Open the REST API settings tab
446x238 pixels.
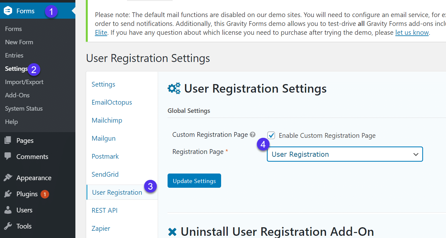105,210
